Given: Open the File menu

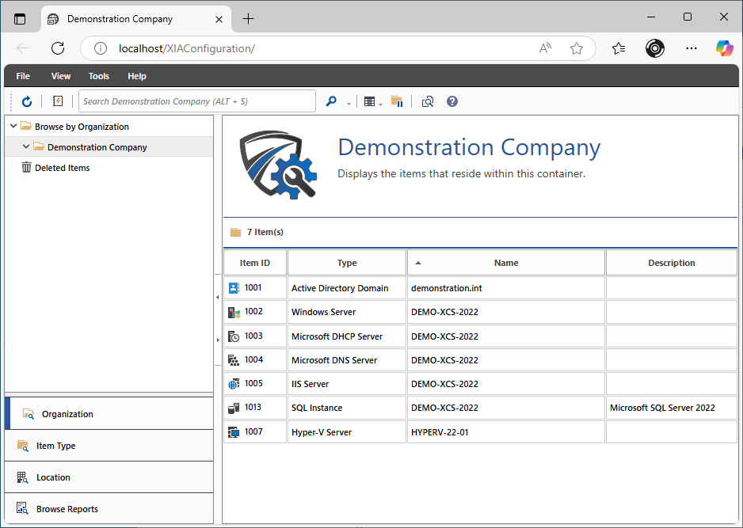Looking at the screenshot, I should [x=23, y=76].
